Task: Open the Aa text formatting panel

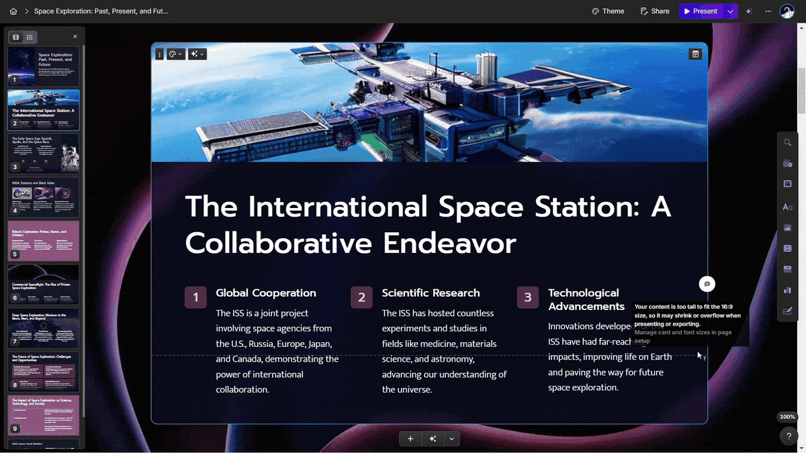Action: coord(787,207)
